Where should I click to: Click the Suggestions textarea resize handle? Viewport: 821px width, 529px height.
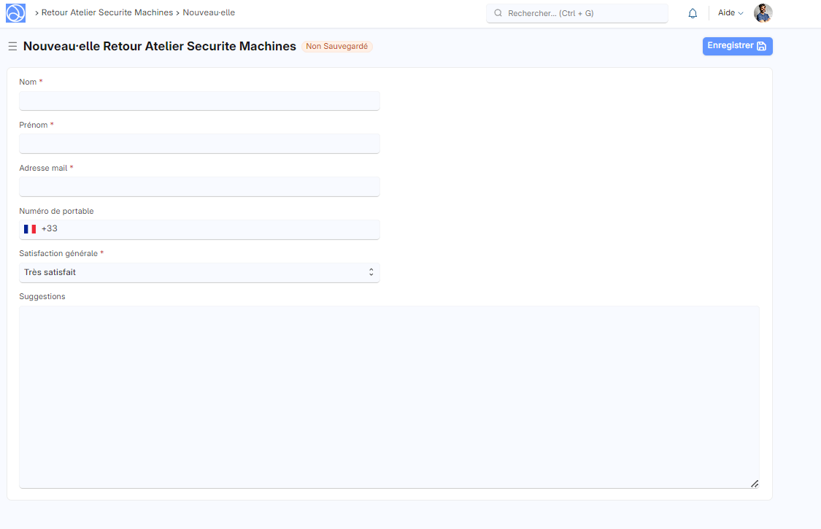755,484
